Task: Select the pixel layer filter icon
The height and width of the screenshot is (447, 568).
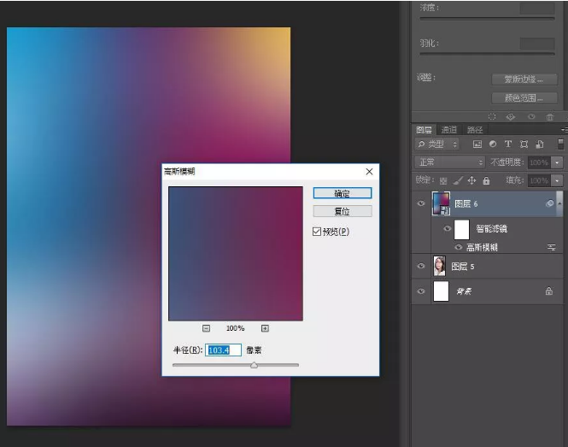Action: 476,144
